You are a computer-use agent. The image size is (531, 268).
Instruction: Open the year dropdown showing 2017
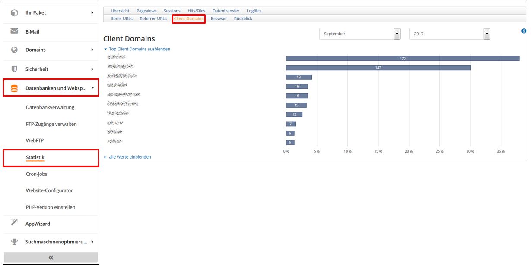coord(449,34)
